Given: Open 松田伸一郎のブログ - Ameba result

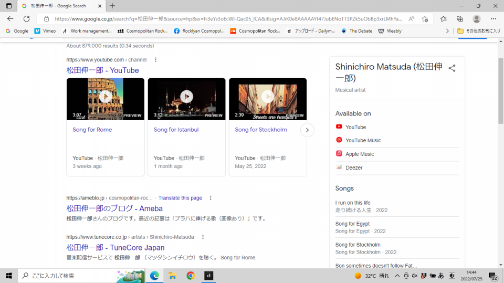Looking at the screenshot, I should click(114, 208).
